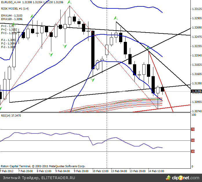Select the green up arrow above 13 Feb candle
The width and height of the screenshot is (202, 182).
[116, 18]
